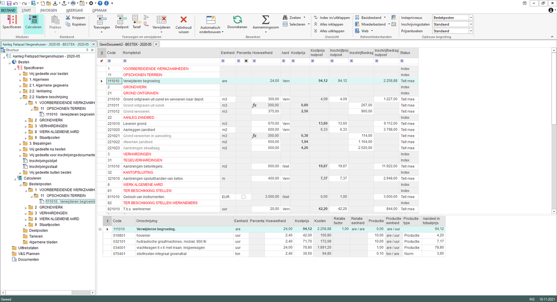Select V&G Plannen in the tree
The image size is (557, 302).
tap(29, 254)
